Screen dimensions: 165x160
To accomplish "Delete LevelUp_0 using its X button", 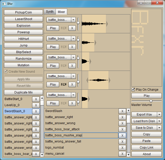I will point(36,105).
